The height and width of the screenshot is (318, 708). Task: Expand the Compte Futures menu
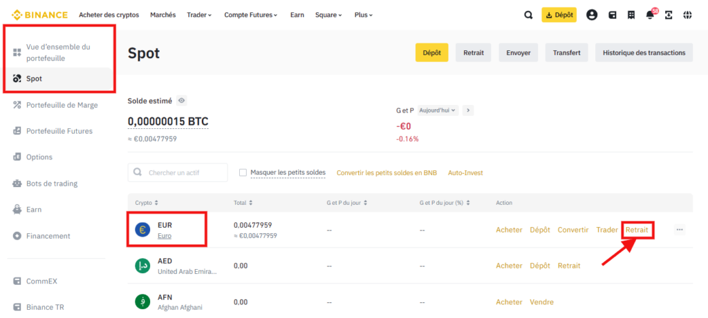point(251,15)
